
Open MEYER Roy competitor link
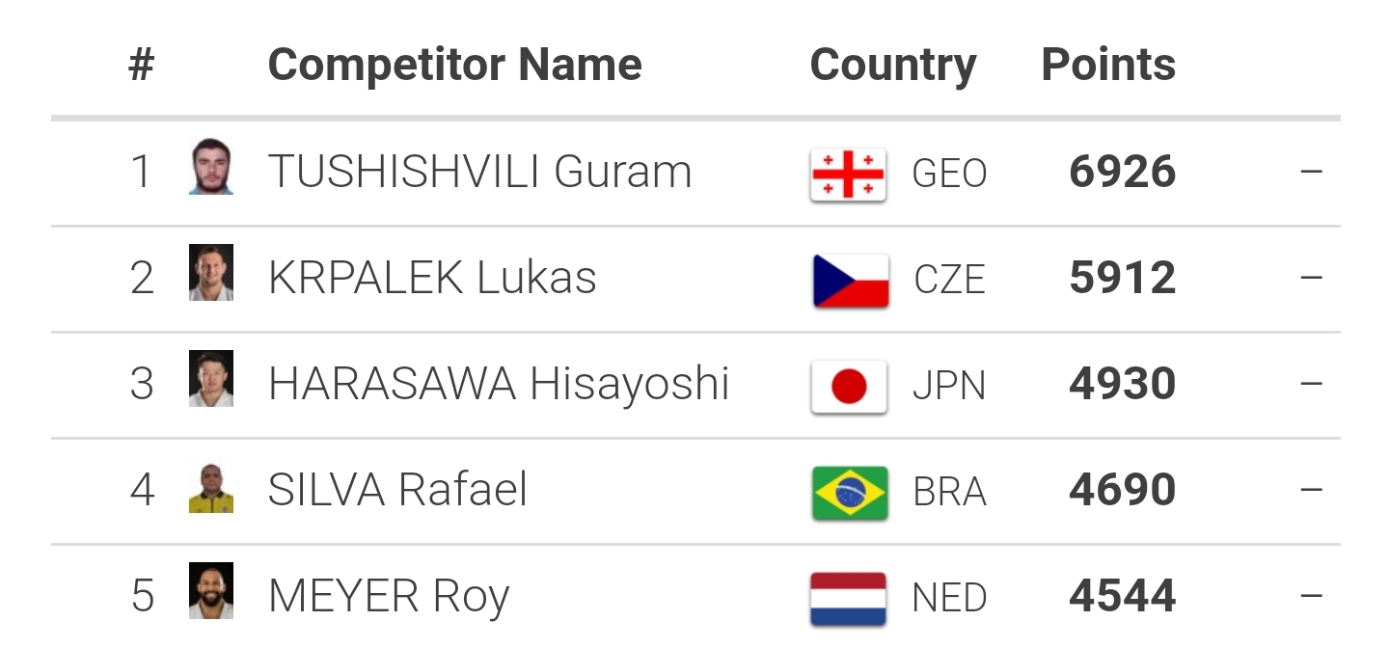click(389, 596)
